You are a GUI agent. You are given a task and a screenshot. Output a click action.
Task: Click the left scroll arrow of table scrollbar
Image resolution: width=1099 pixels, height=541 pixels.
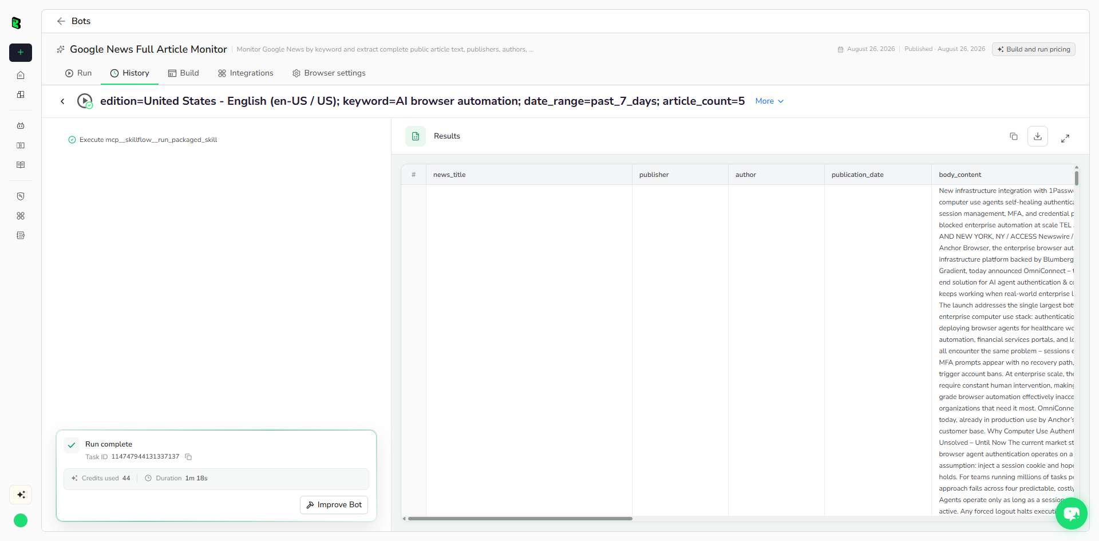[x=404, y=519]
